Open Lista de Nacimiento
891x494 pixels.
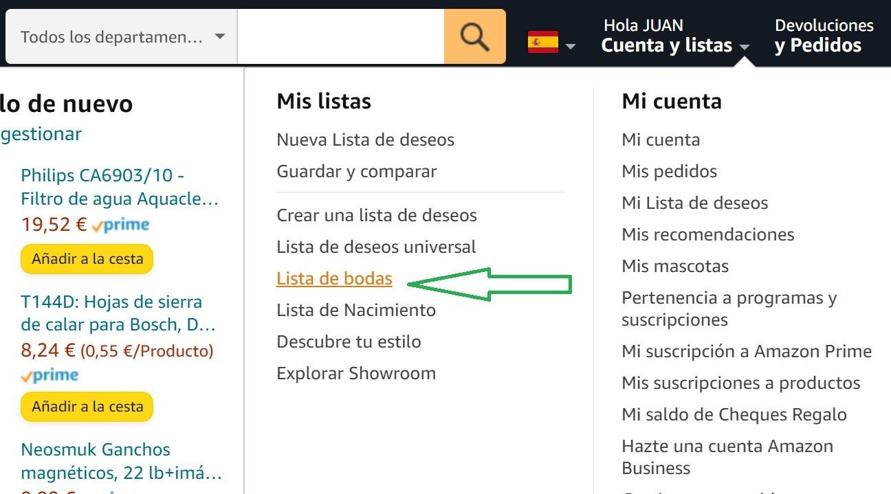[x=356, y=310]
